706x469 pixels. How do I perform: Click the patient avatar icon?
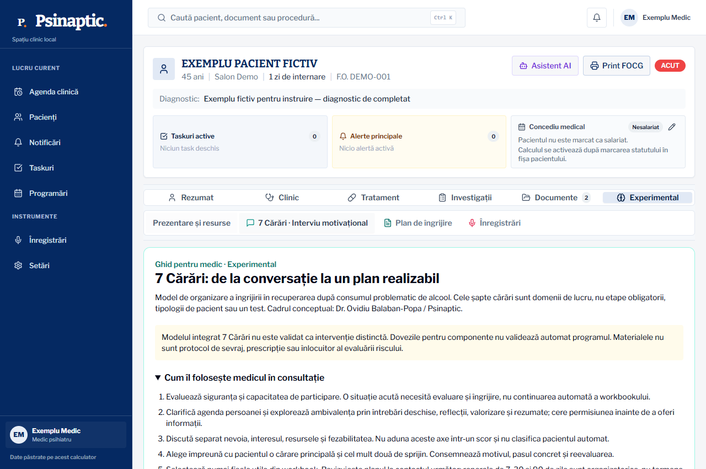coord(164,69)
